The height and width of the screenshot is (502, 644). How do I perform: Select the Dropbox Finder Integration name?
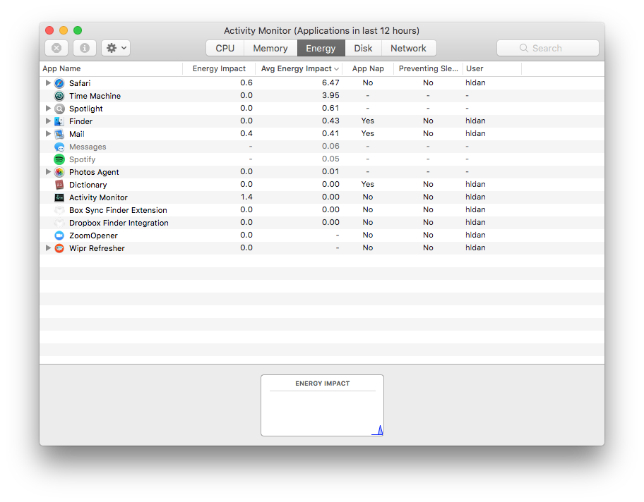click(x=119, y=223)
